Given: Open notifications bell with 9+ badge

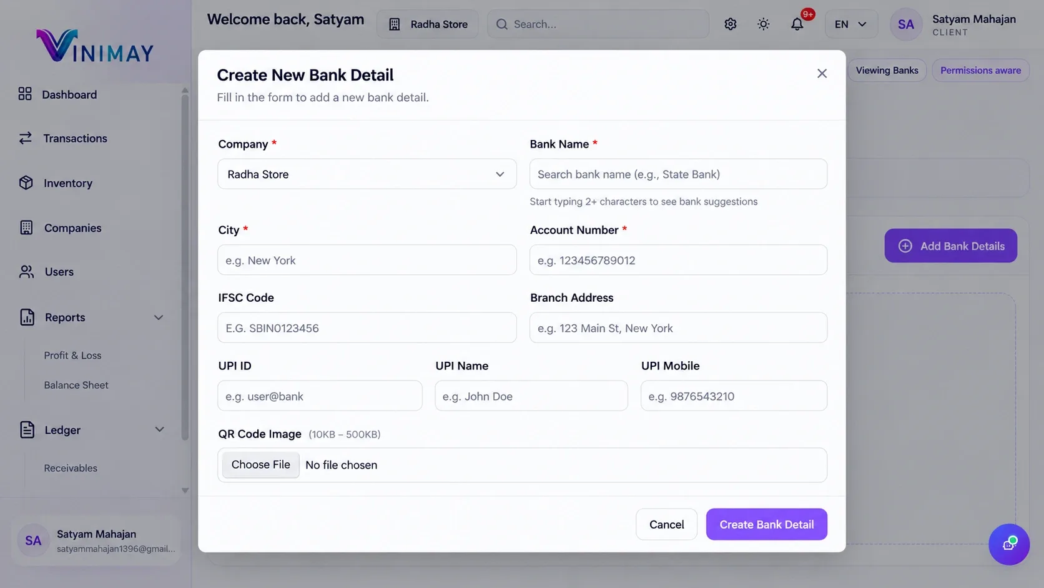Looking at the screenshot, I should (797, 24).
